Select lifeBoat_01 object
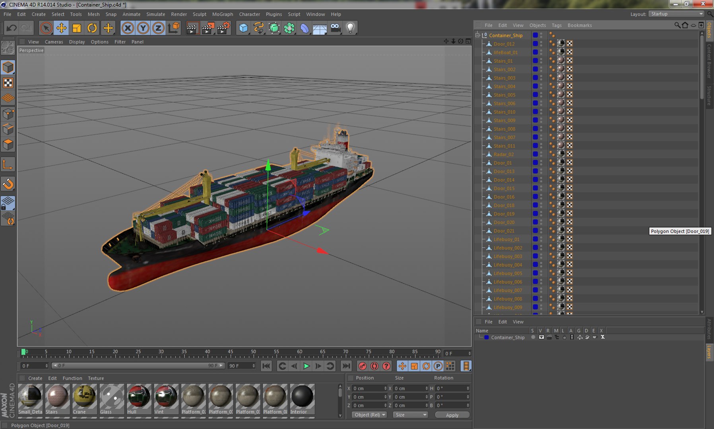Screen dimensions: 714x429 pyautogui.click(x=505, y=52)
